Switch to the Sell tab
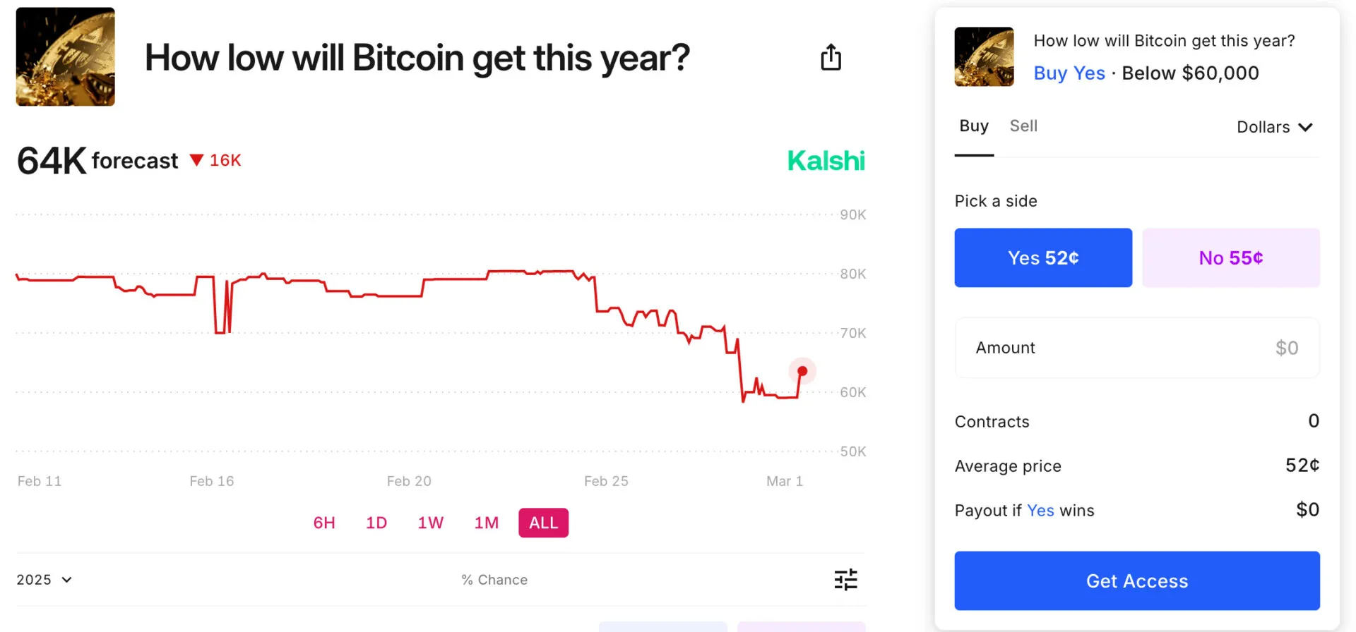1356x632 pixels. tap(1023, 126)
